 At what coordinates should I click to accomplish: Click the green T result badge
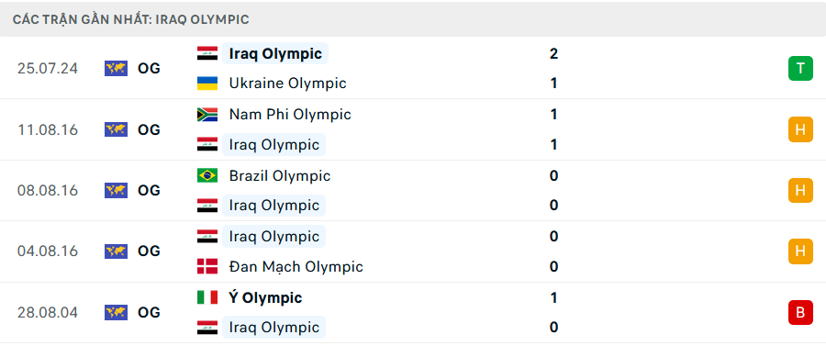(800, 68)
